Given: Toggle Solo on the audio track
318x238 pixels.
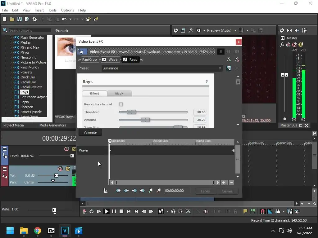Looking at the screenshot, I should (68, 169).
